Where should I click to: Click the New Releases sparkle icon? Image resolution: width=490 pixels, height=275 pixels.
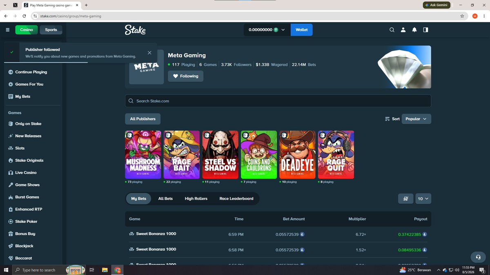coord(11,136)
